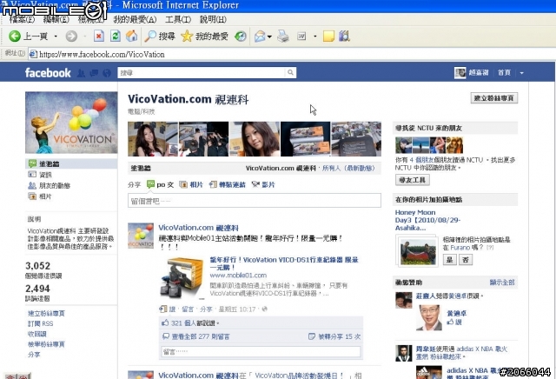Click the 收回讚 unlike link

click(36, 334)
